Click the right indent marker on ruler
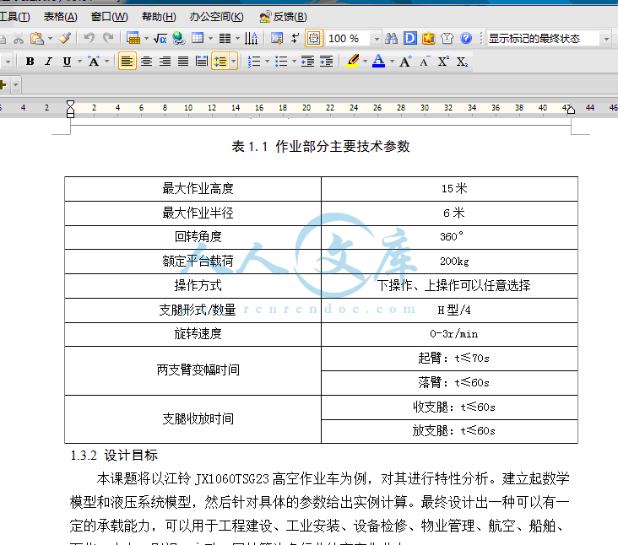This screenshot has height=545, width=618. [x=571, y=110]
